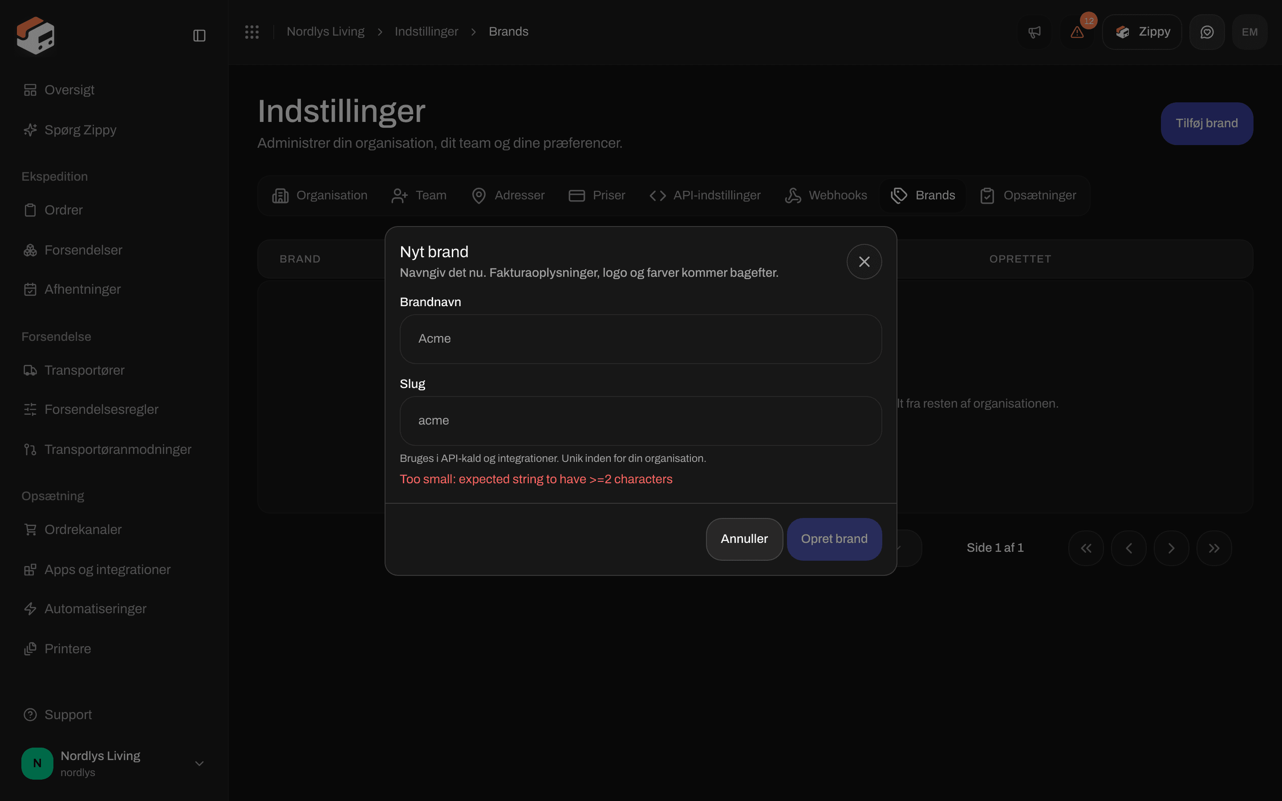This screenshot has width=1282, height=801.
Task: Click Indstillinger breadcrumb link
Action: (x=426, y=32)
